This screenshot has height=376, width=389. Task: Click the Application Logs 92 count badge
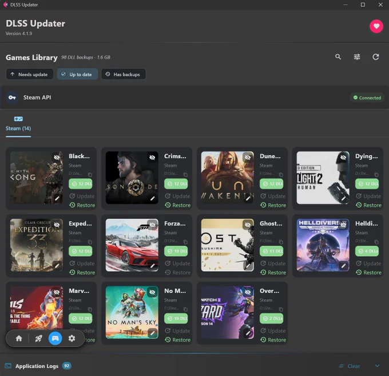[x=66, y=366]
